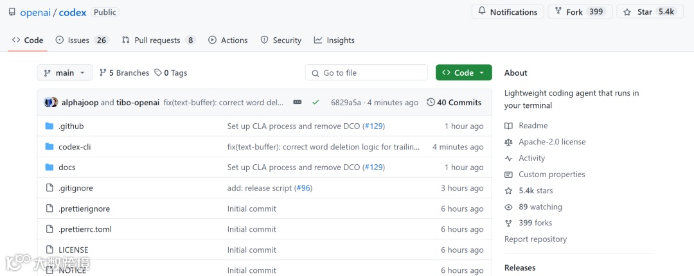Viewport: 694px width, 276px height.
Task: Open the codex-cli folder
Action: [75, 147]
